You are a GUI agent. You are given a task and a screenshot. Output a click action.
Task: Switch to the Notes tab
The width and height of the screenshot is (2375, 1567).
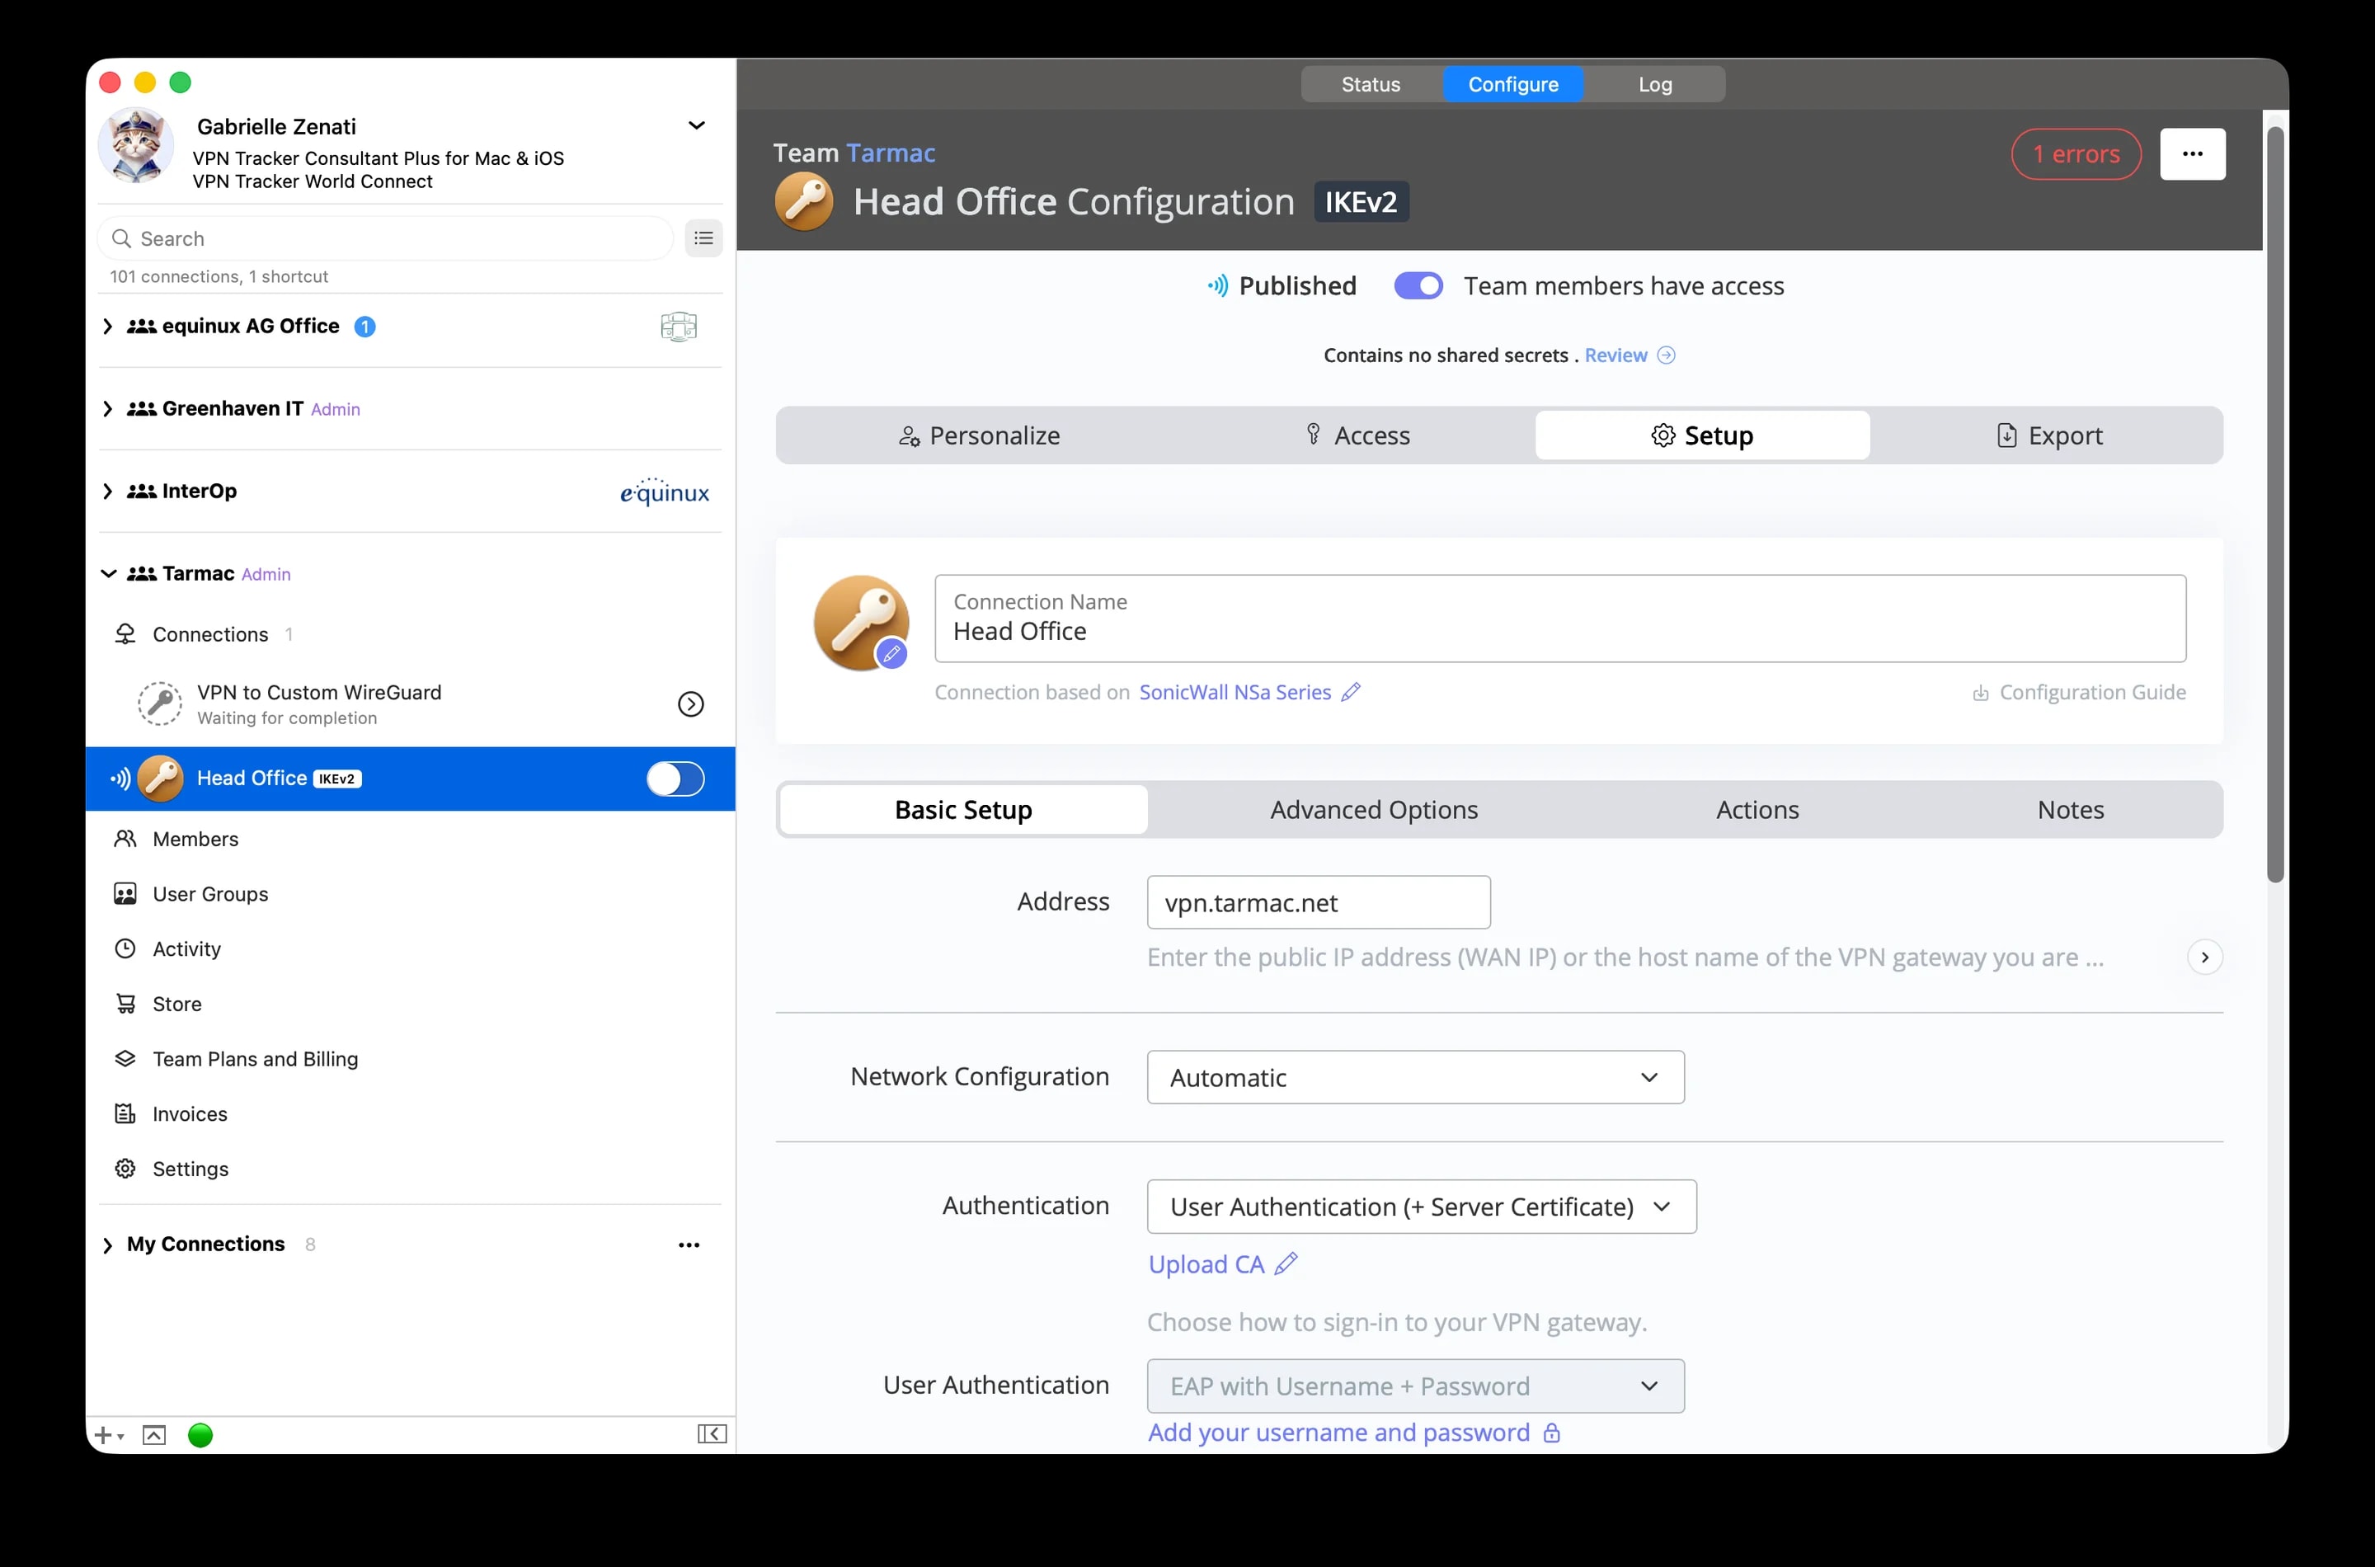[2070, 810]
